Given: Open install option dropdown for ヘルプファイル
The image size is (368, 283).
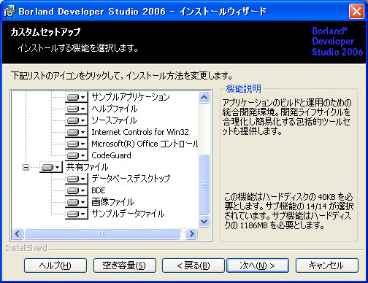Looking at the screenshot, I should [76, 109].
